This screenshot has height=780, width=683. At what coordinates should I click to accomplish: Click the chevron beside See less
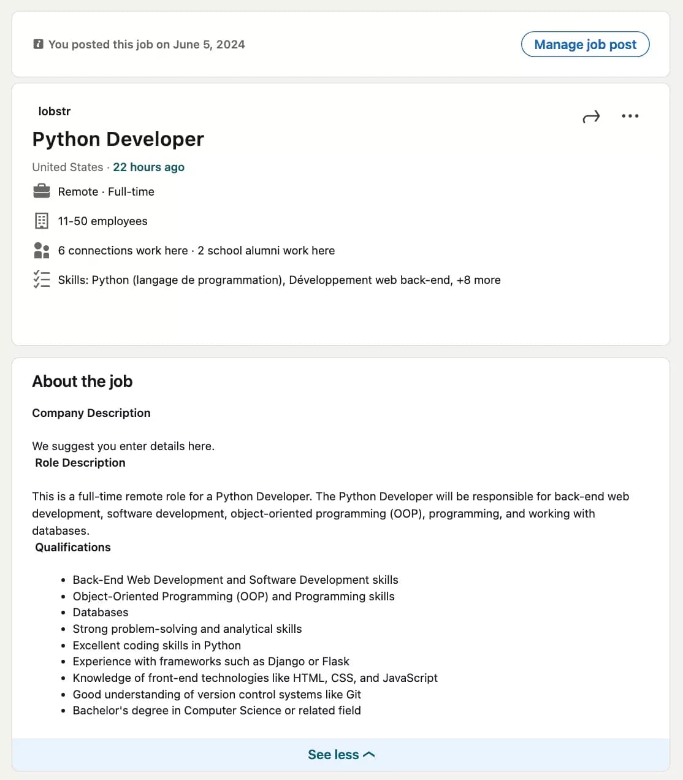pos(368,754)
